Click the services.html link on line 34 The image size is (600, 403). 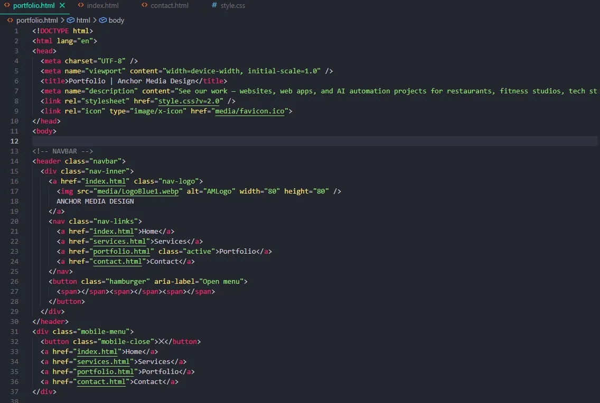point(104,362)
